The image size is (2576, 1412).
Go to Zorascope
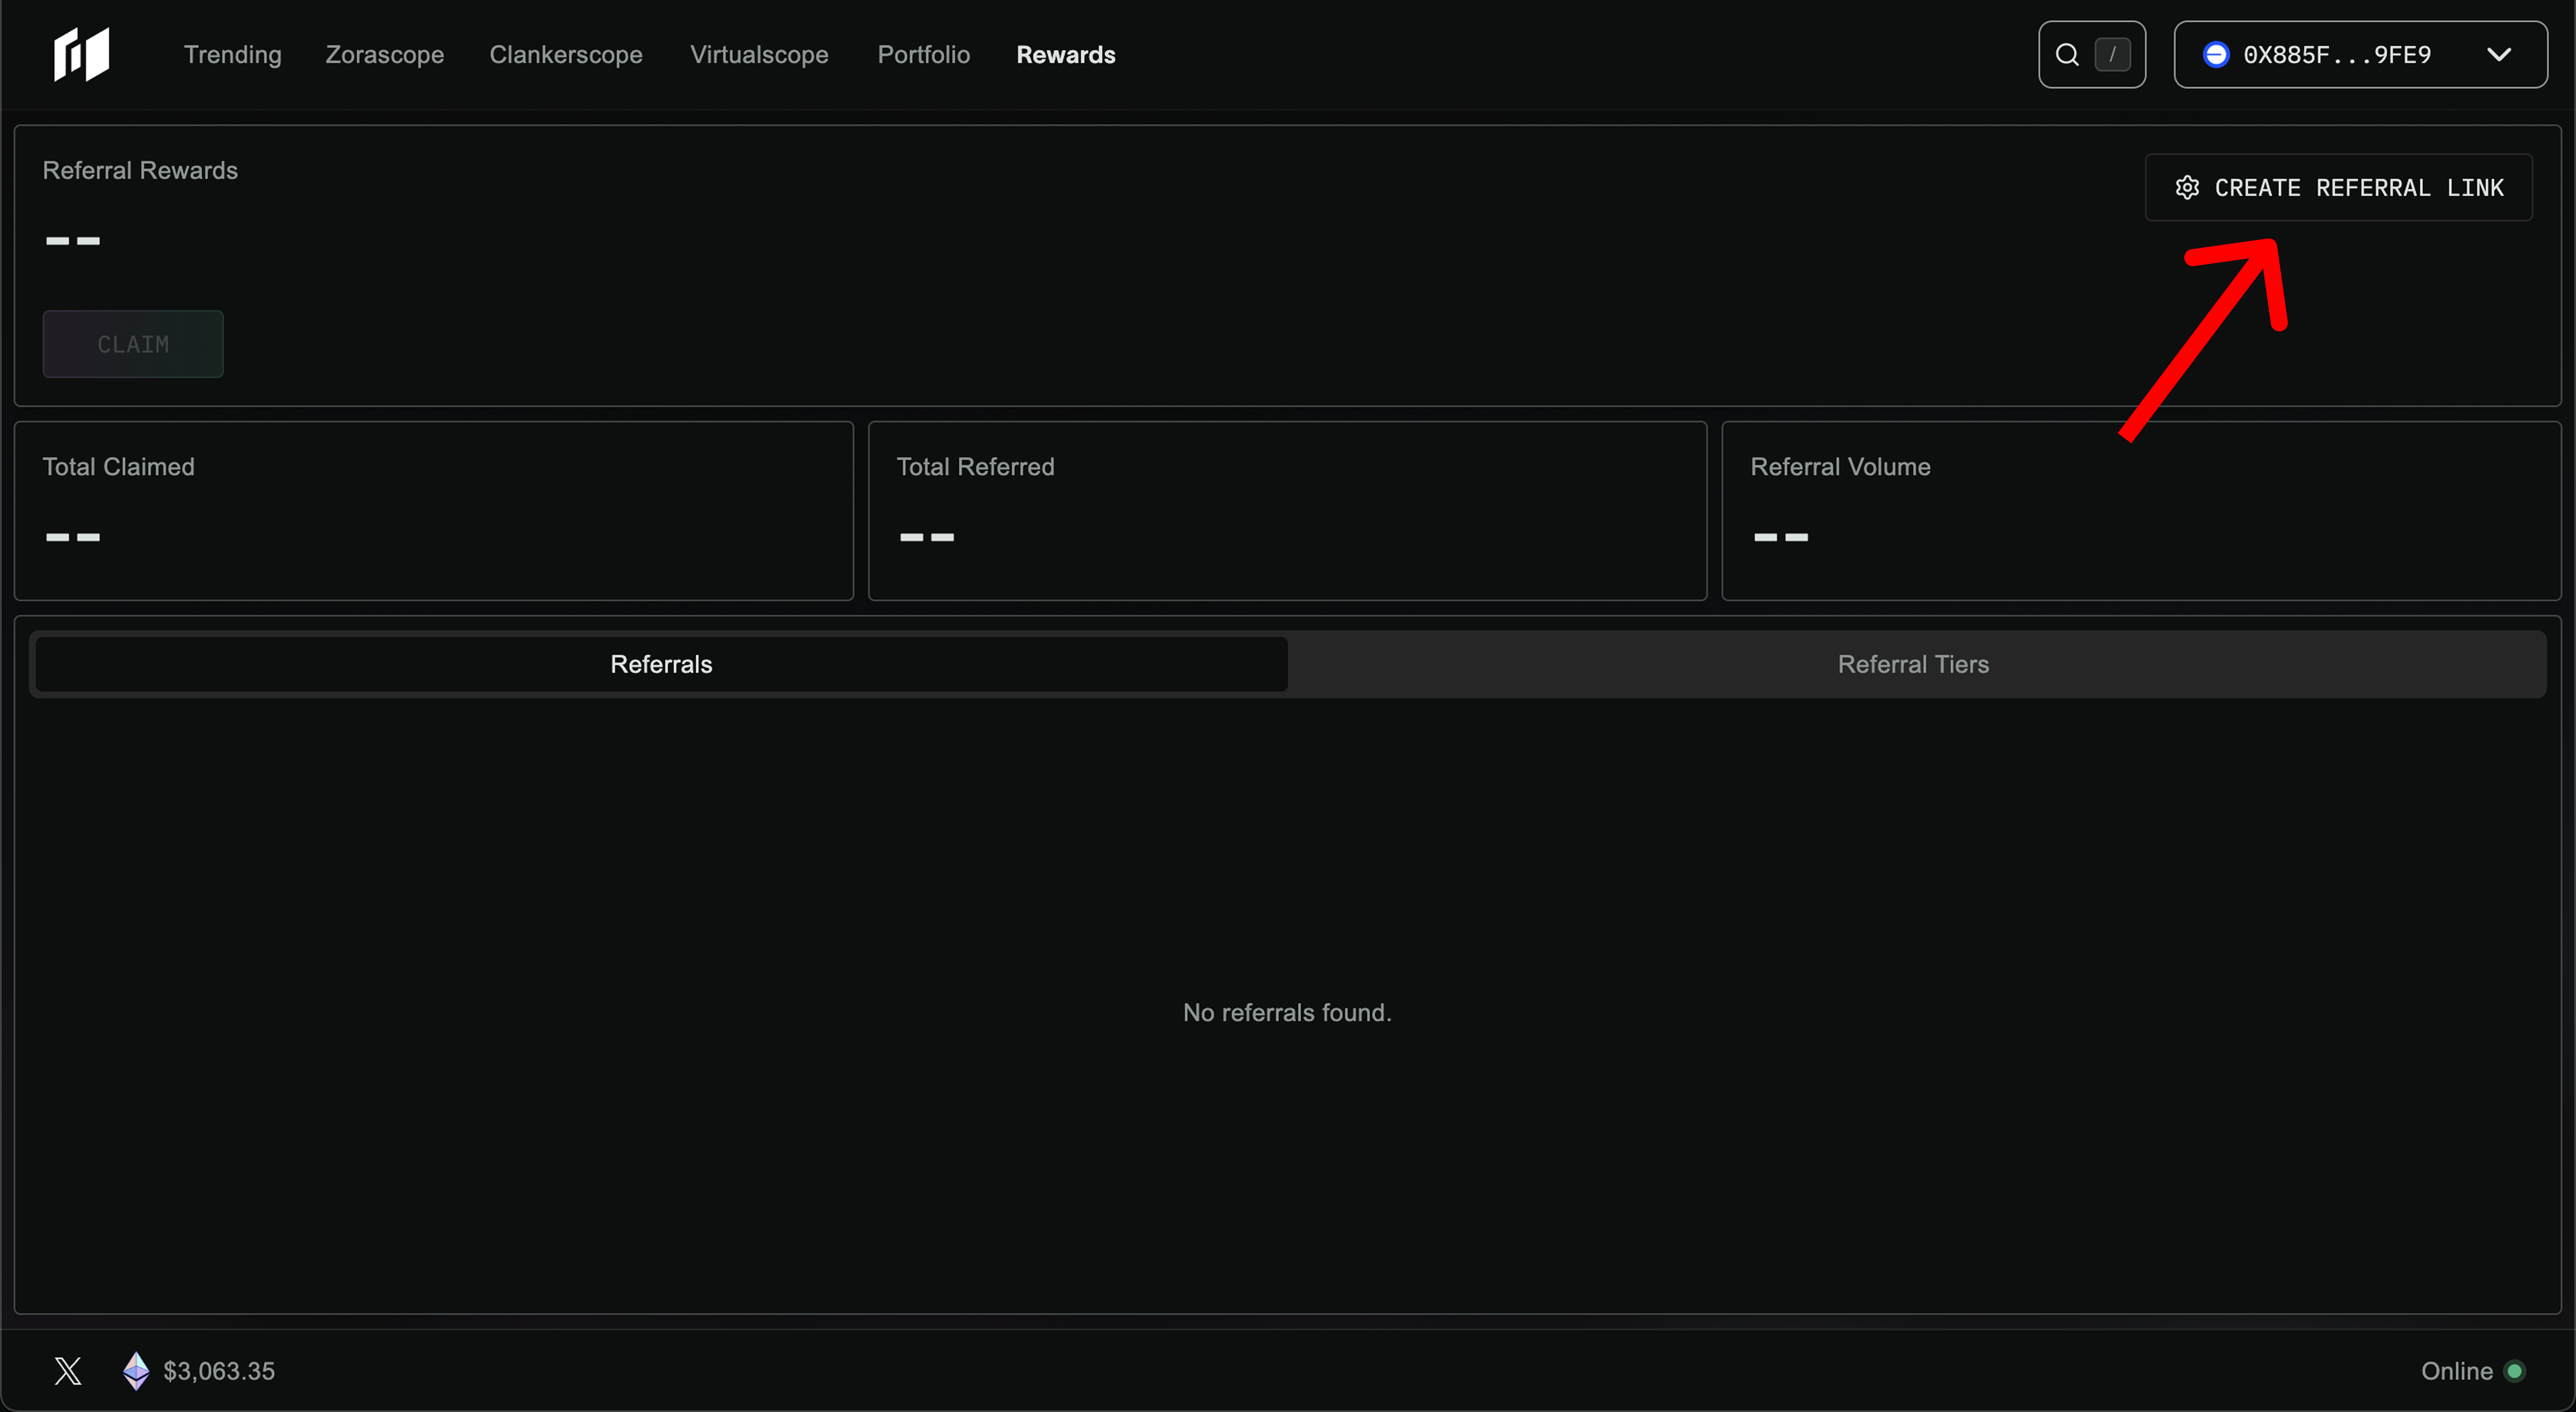(384, 55)
